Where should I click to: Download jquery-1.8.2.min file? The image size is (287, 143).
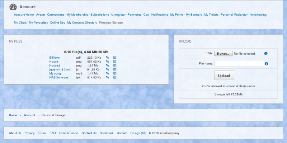point(60,69)
